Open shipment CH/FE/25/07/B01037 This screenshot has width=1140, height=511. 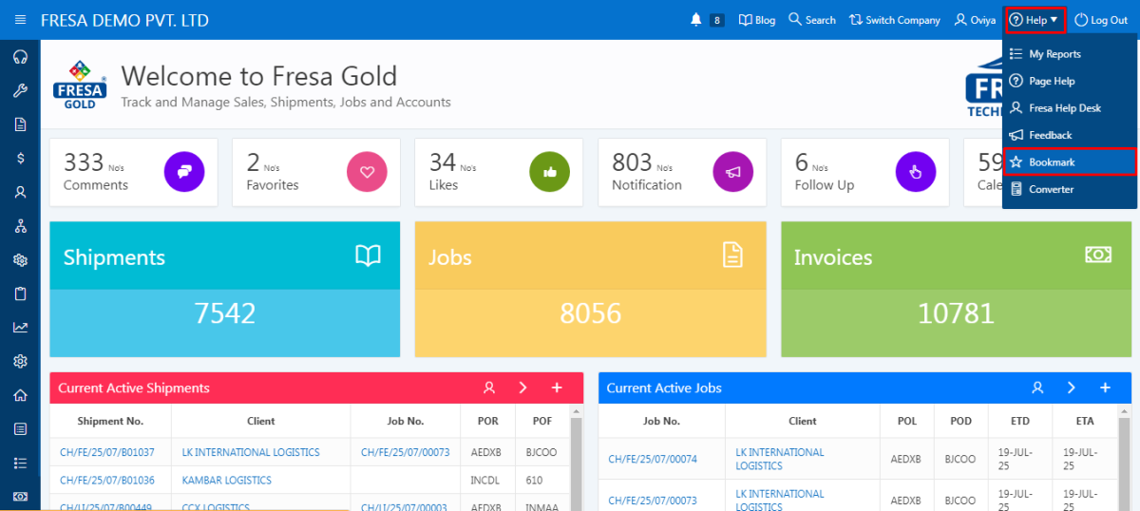point(107,452)
